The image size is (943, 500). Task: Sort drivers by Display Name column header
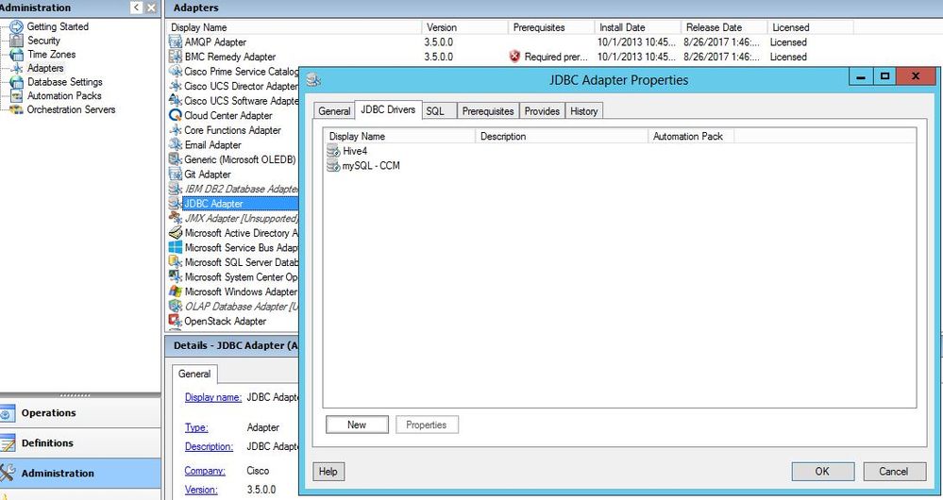pyautogui.click(x=399, y=137)
